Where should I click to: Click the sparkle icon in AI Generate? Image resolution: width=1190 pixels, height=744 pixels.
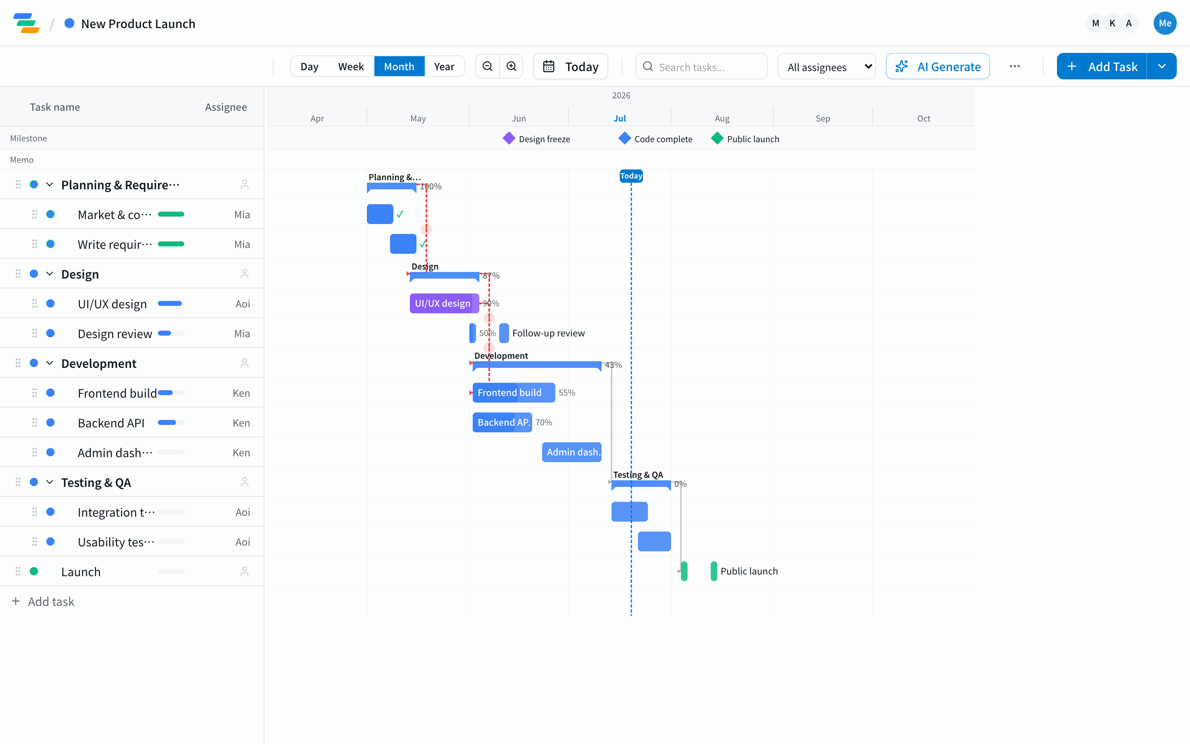pos(901,67)
